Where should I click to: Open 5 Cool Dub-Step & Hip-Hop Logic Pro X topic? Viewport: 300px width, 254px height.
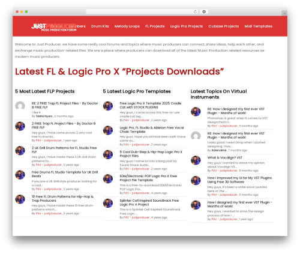pos(151,154)
